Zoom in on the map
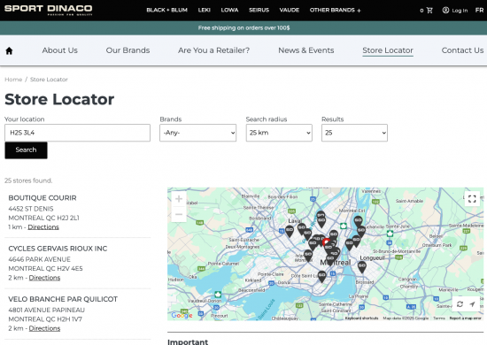 [x=179, y=198]
